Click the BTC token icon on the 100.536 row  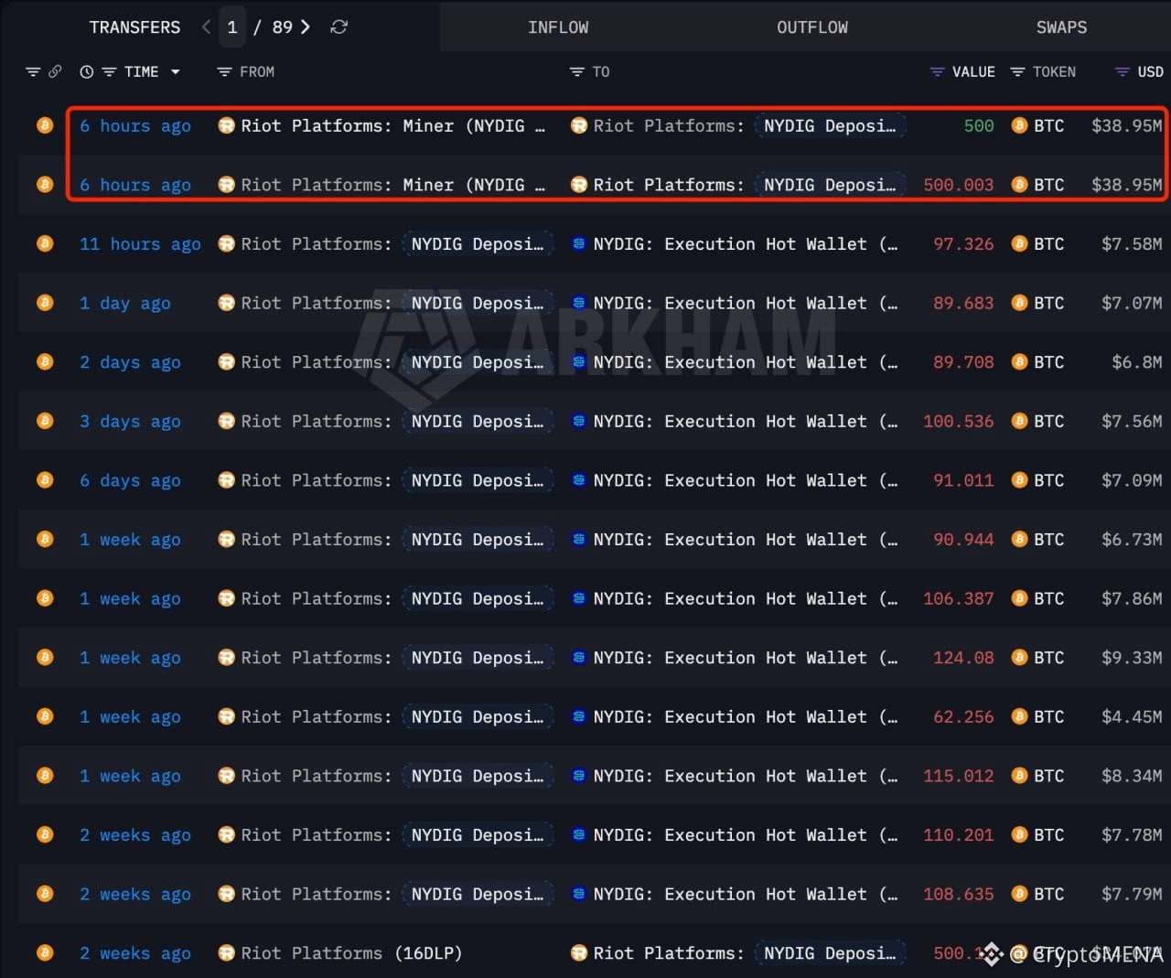tap(1019, 421)
